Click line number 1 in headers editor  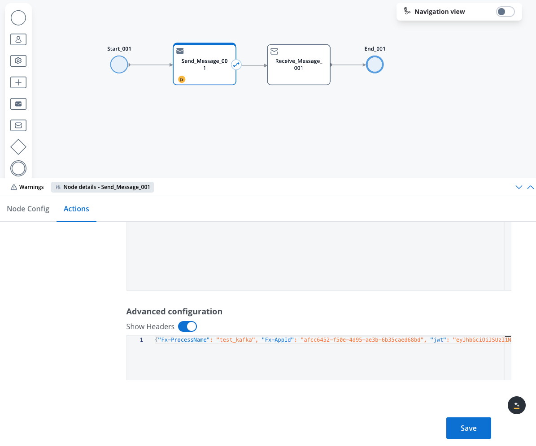point(141,340)
